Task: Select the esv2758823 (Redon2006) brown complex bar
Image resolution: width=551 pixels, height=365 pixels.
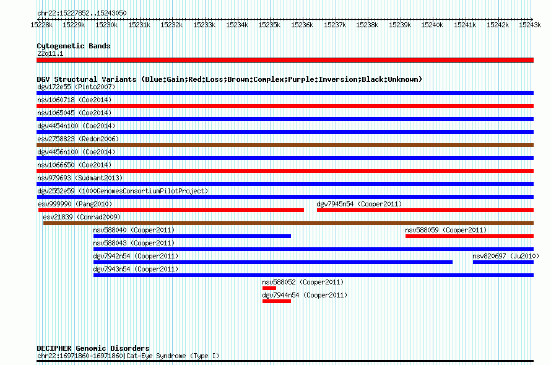Action: (285, 145)
